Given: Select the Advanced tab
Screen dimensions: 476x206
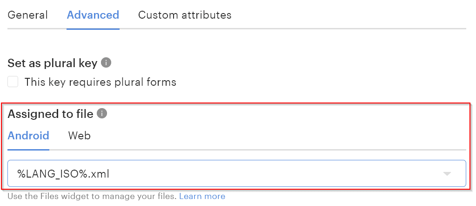Looking at the screenshot, I should pyautogui.click(x=93, y=15).
